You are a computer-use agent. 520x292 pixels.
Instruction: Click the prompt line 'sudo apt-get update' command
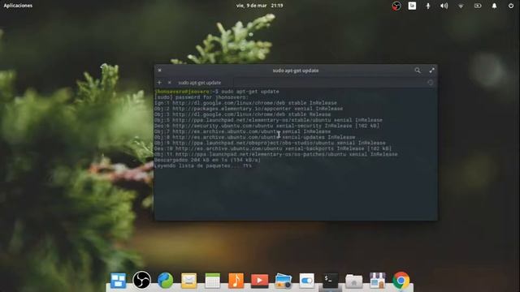(250, 92)
